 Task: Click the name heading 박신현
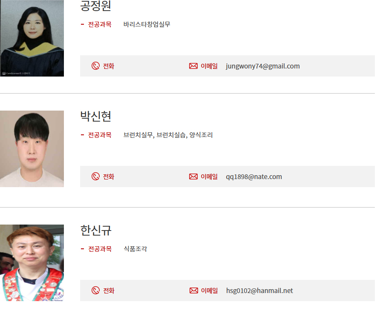(96, 116)
